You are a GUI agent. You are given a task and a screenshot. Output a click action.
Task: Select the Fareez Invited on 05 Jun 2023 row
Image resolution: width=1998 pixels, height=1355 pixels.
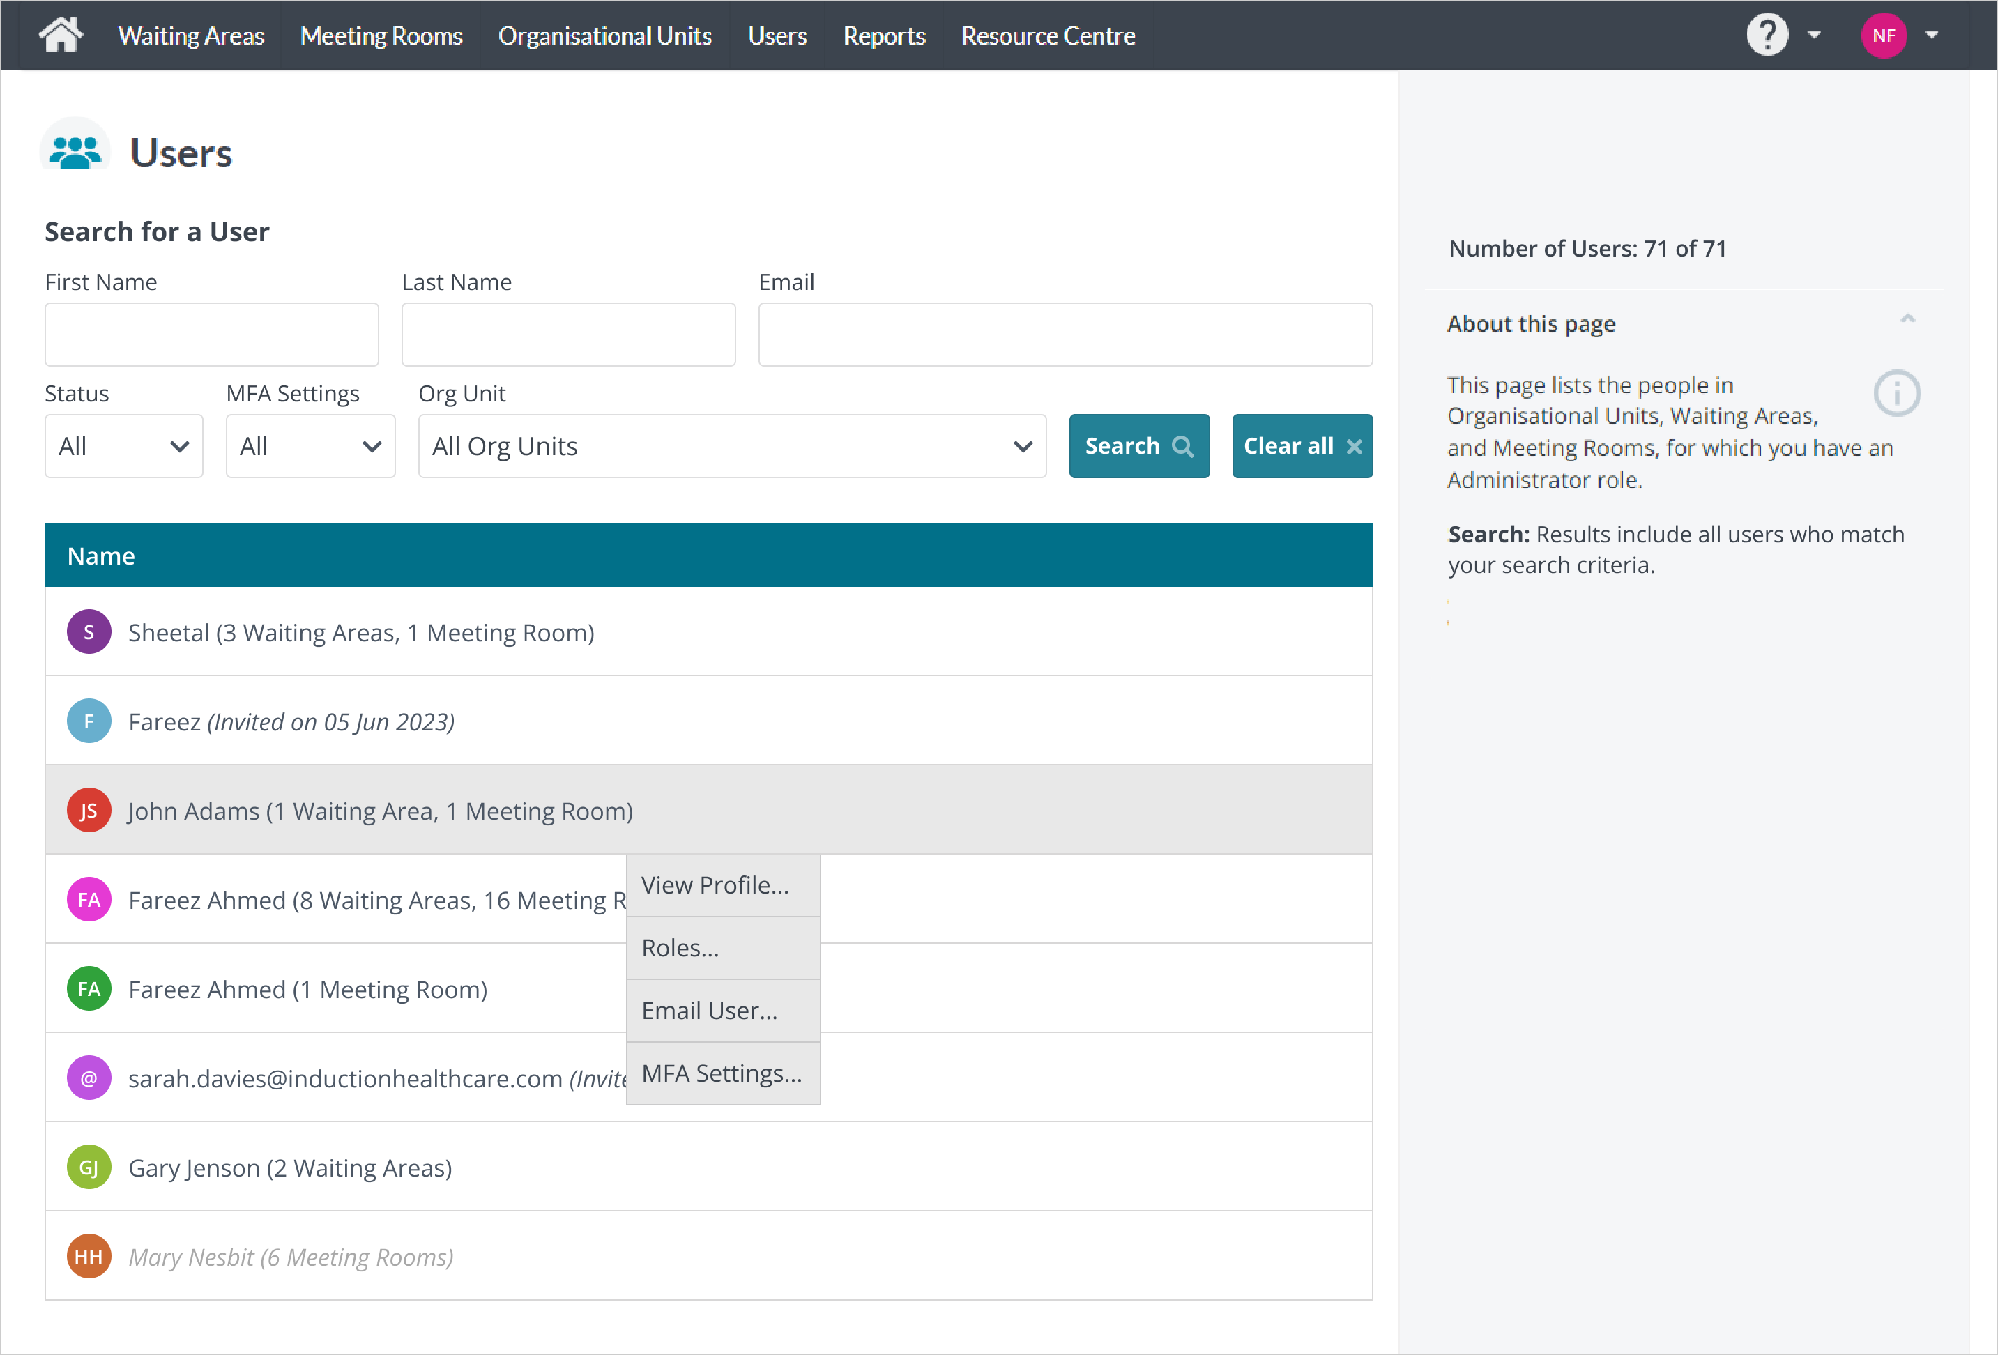708,721
